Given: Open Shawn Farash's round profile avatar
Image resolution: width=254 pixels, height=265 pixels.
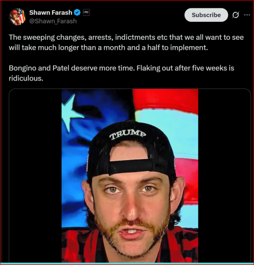Looking at the screenshot, I should point(17,17).
